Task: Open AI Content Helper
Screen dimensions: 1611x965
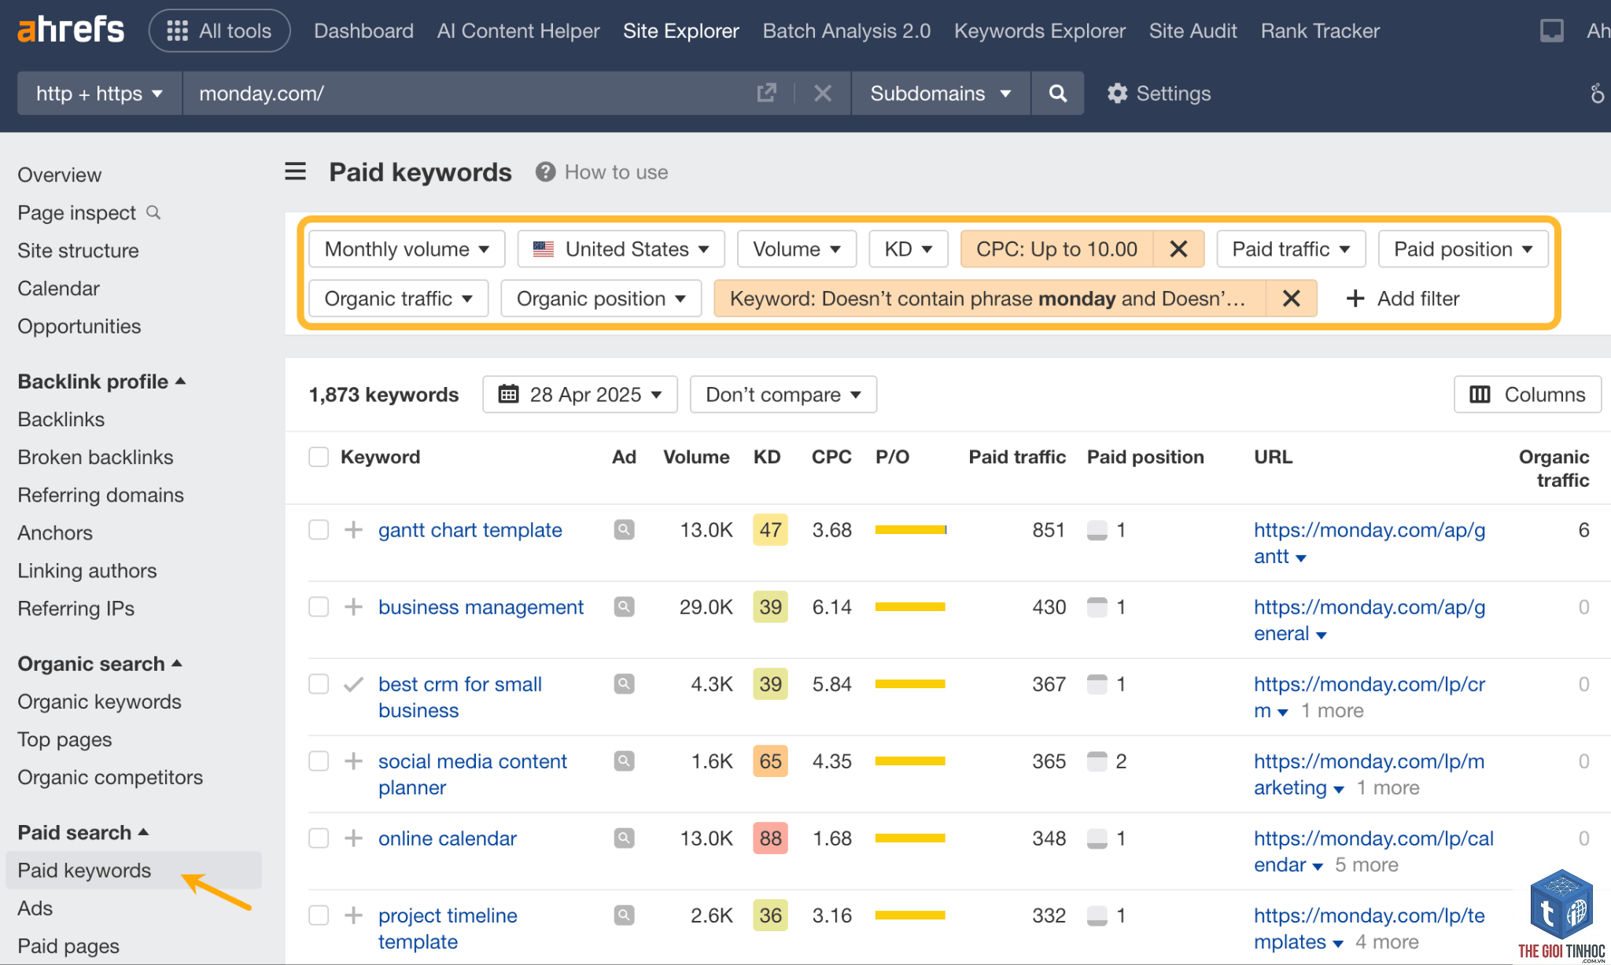Action: (518, 31)
